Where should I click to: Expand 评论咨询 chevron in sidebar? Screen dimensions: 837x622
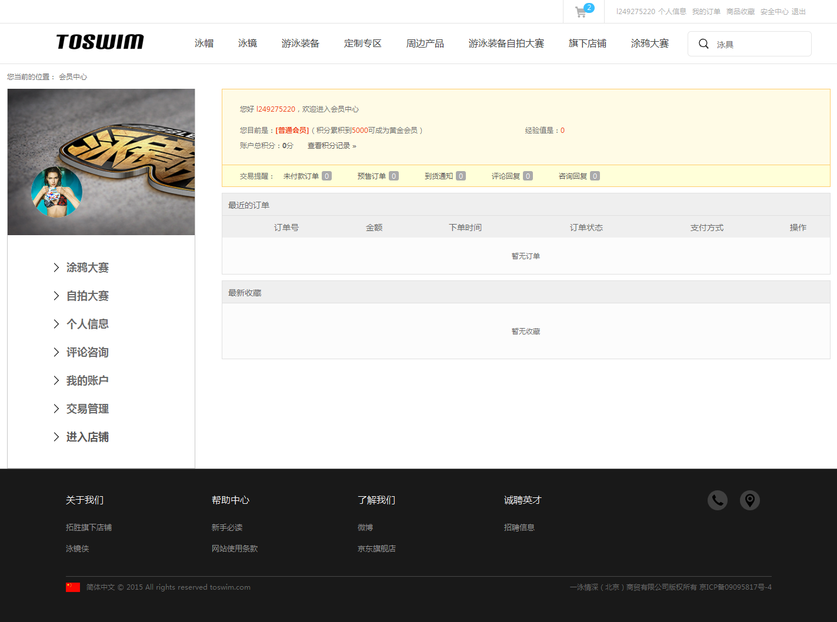(56, 352)
